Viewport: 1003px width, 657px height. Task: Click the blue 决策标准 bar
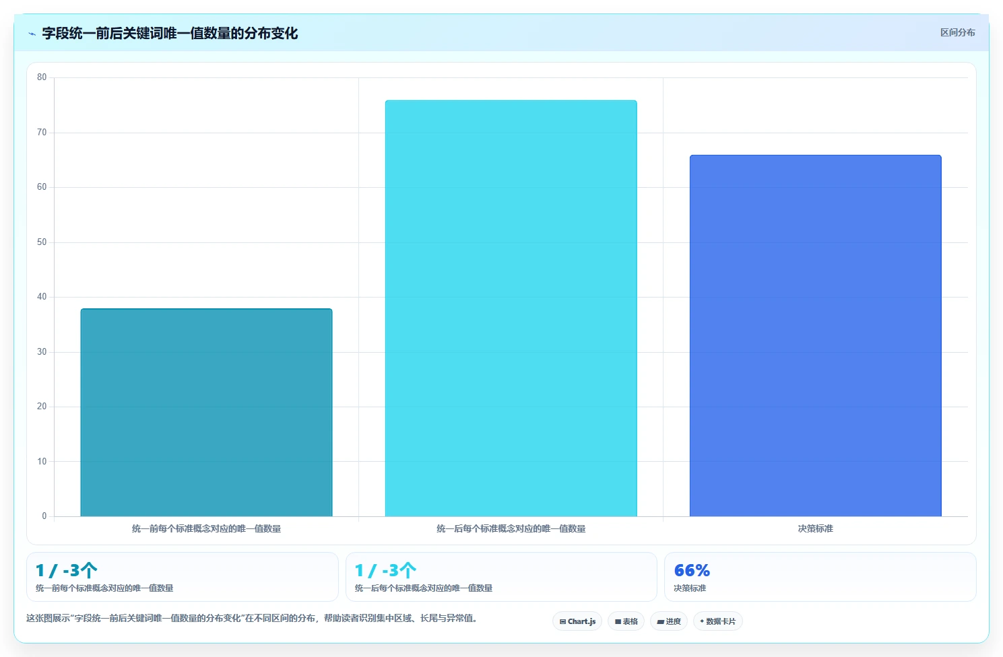pos(815,336)
